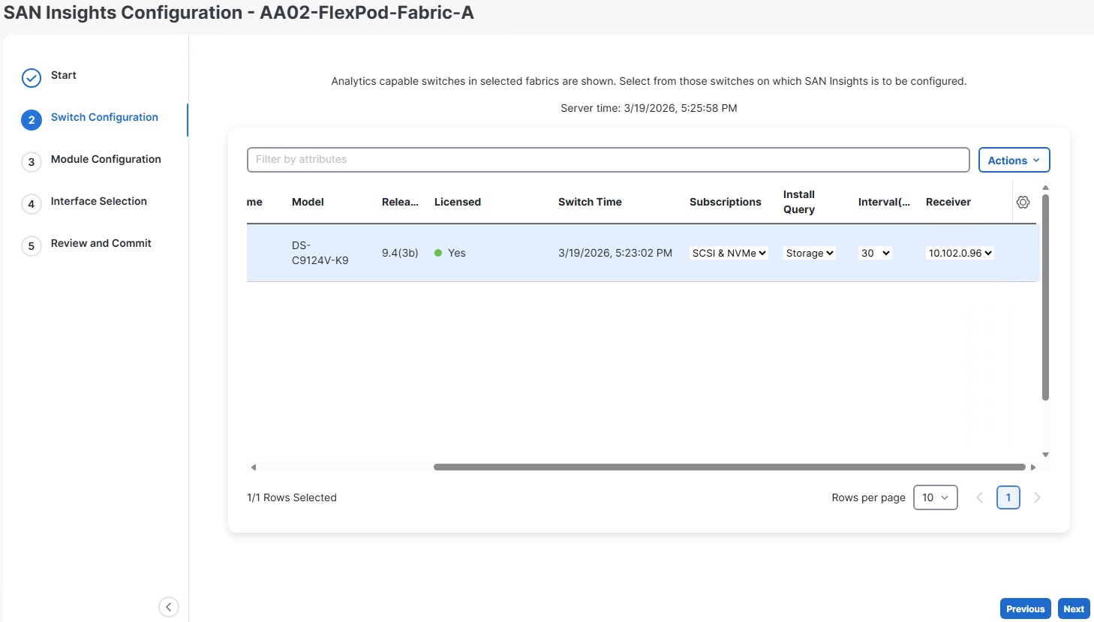Click vertical scrollbar up arrow
This screenshot has height=622, width=1094.
tap(1045, 188)
